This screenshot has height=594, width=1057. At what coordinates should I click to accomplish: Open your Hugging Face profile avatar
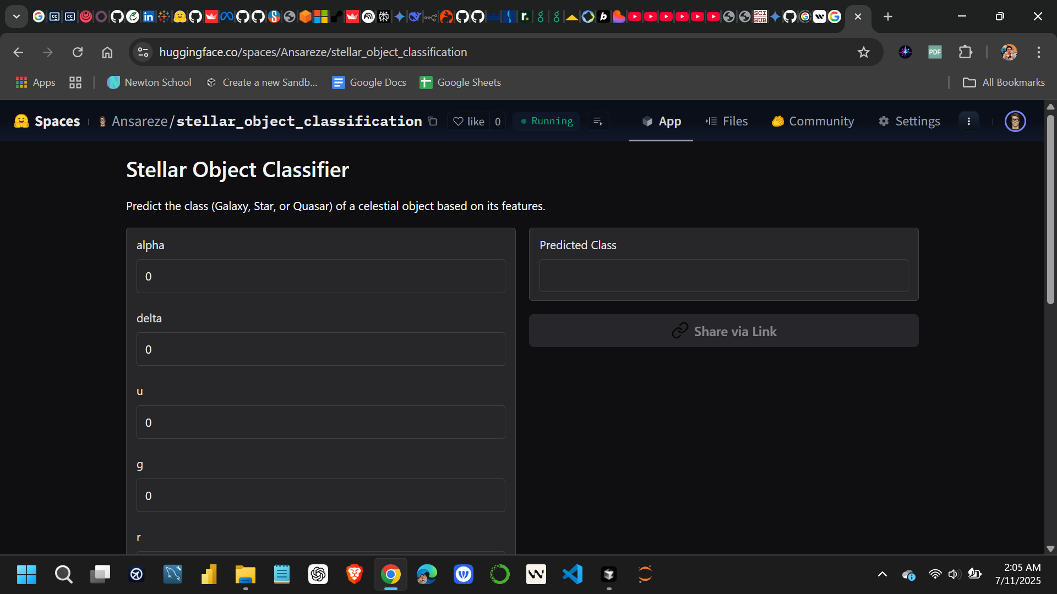1015,121
